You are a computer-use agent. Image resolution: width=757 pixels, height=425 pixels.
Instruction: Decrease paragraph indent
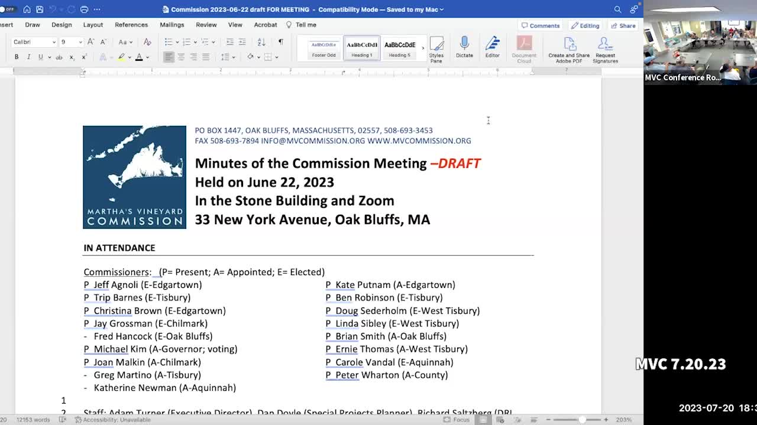tap(230, 42)
